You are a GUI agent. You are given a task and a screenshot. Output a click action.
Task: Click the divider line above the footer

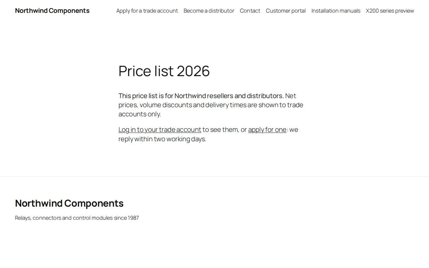214,177
